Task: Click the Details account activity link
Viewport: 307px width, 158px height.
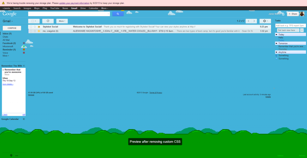Action: tap(268, 97)
